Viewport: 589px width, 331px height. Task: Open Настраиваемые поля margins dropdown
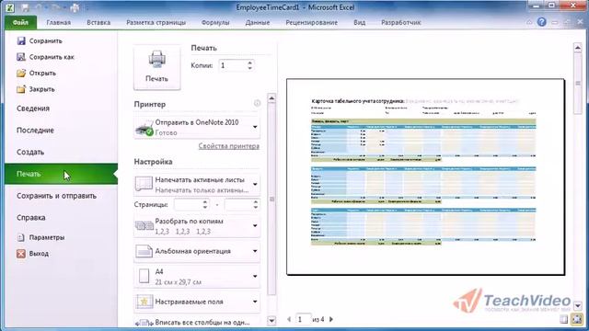tap(197, 302)
